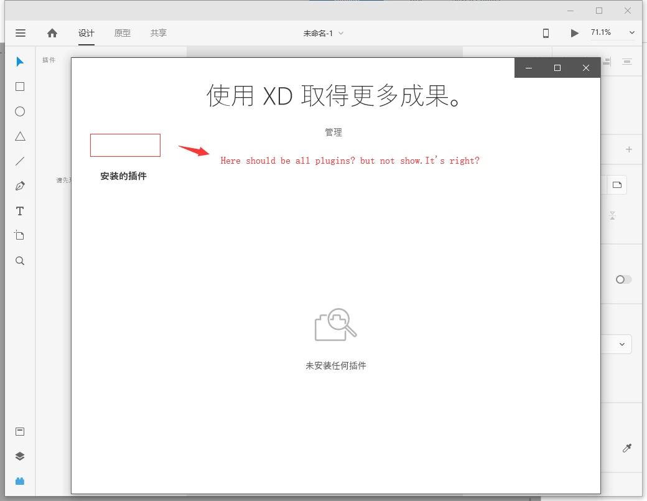Expand the 未命名-1 document title dropdown
This screenshot has height=501, width=647.
point(341,34)
